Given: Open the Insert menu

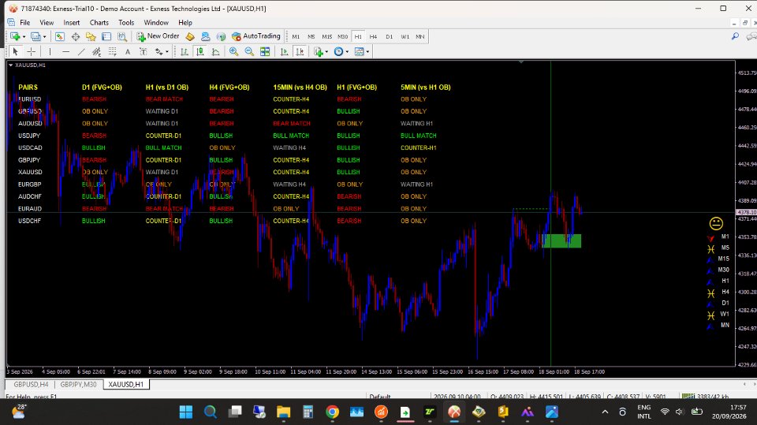Looking at the screenshot, I should pyautogui.click(x=72, y=22).
